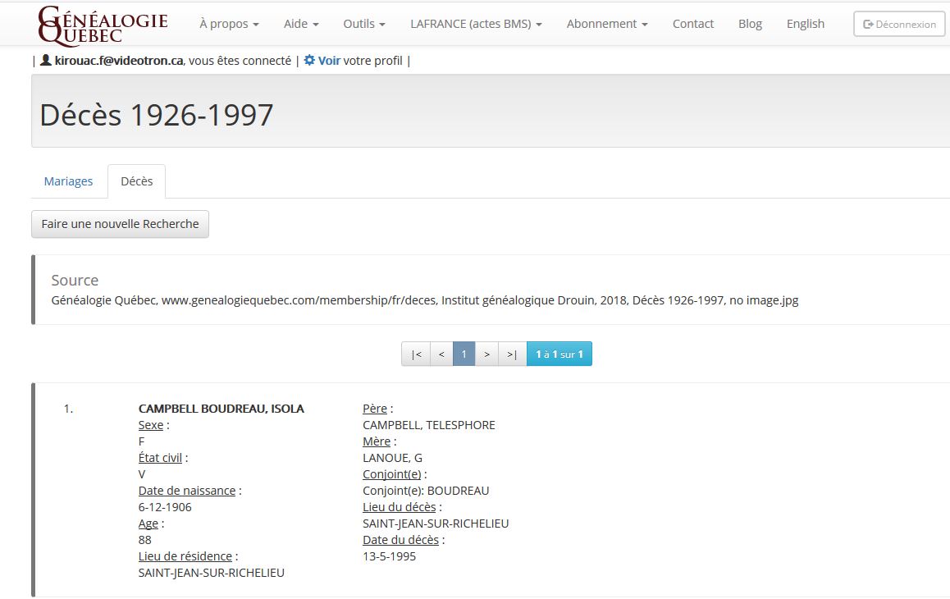
Task: Click the Généalogie Québec logo
Action: 103,25
